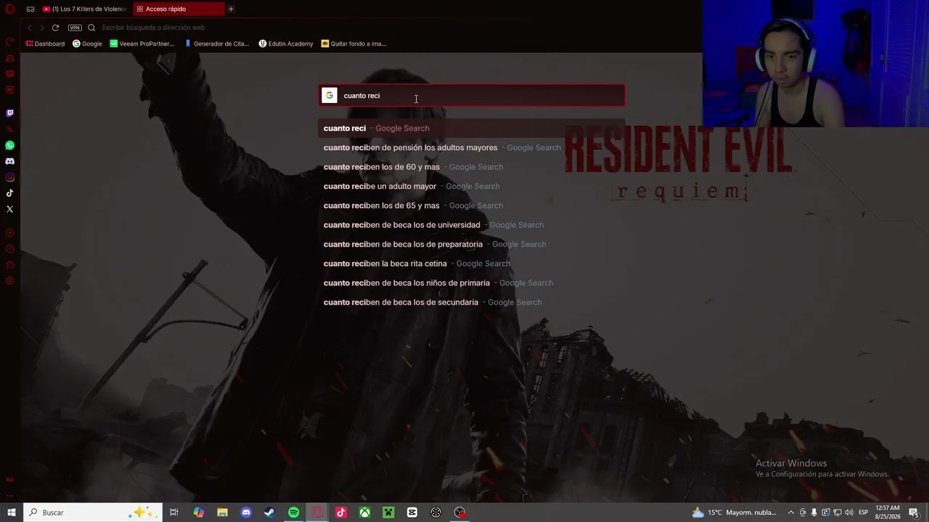Choose suggestion 'cuanto reciben los de 60 y mas'
929x522 pixels.
pos(472,167)
